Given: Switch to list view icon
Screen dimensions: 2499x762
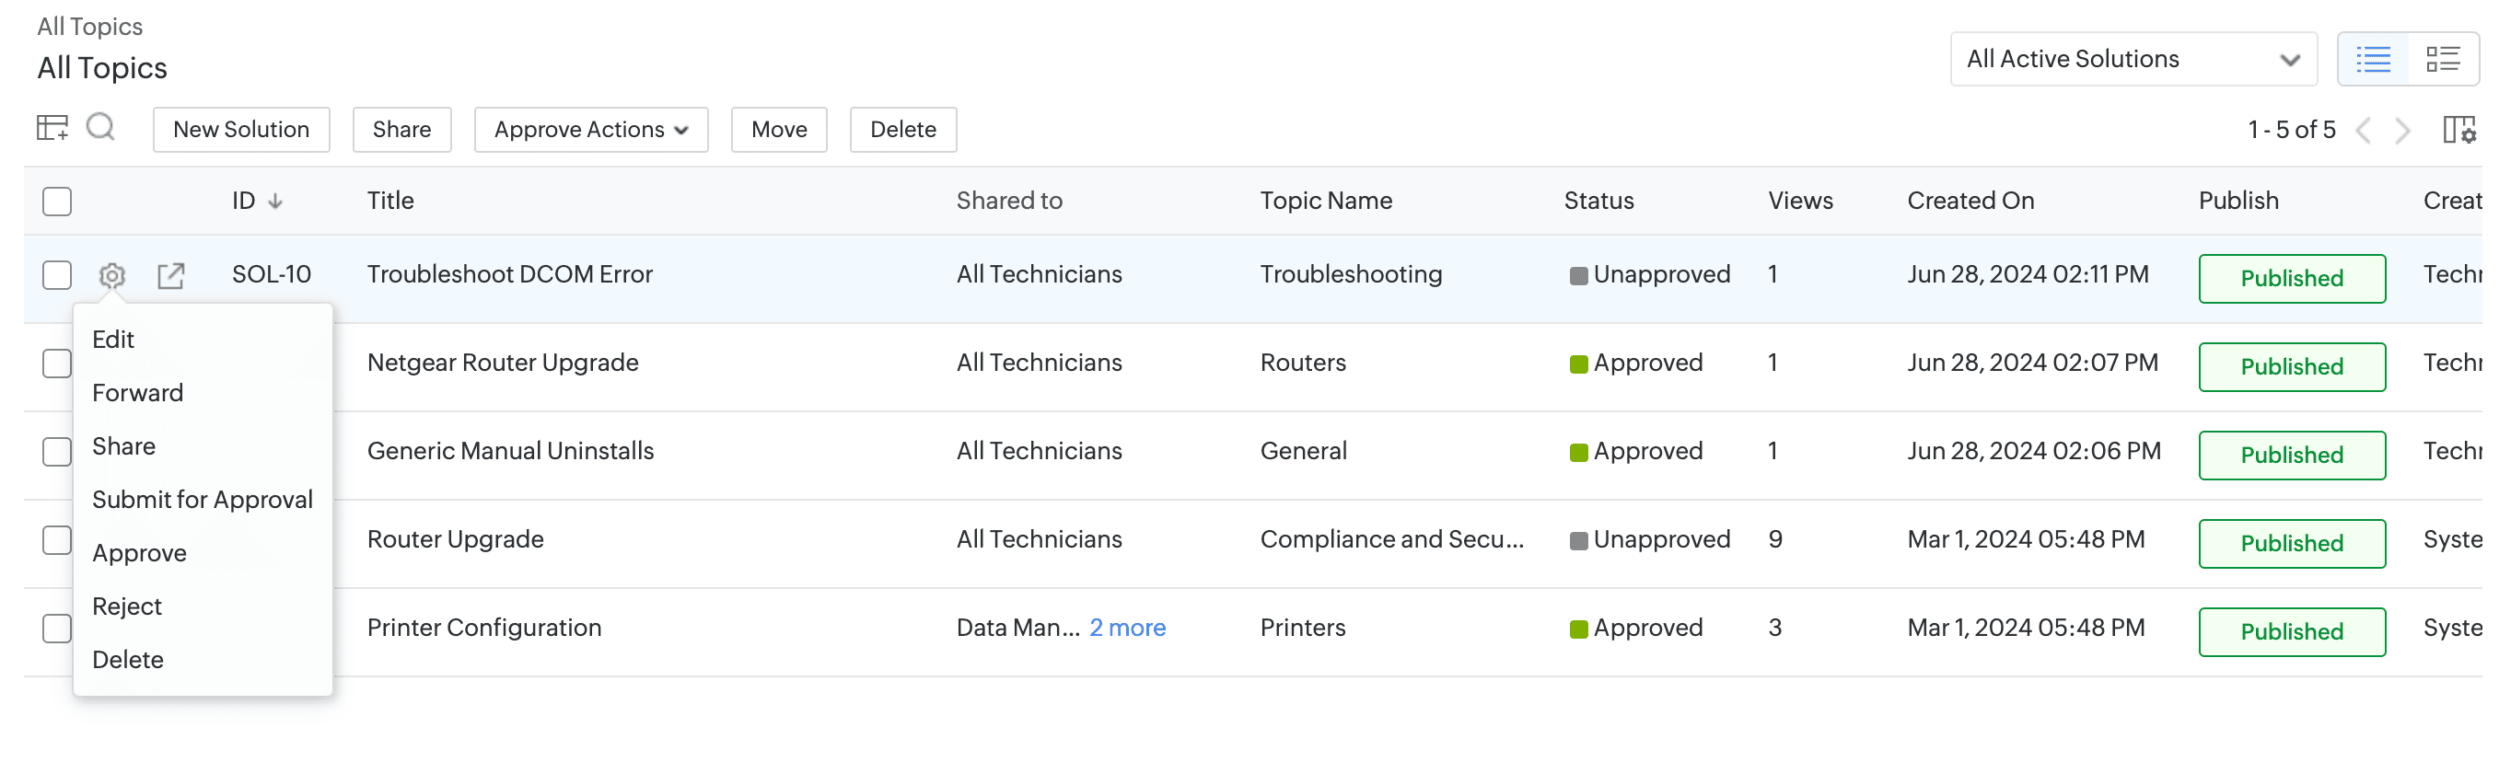Looking at the screenshot, I should coord(2373,59).
